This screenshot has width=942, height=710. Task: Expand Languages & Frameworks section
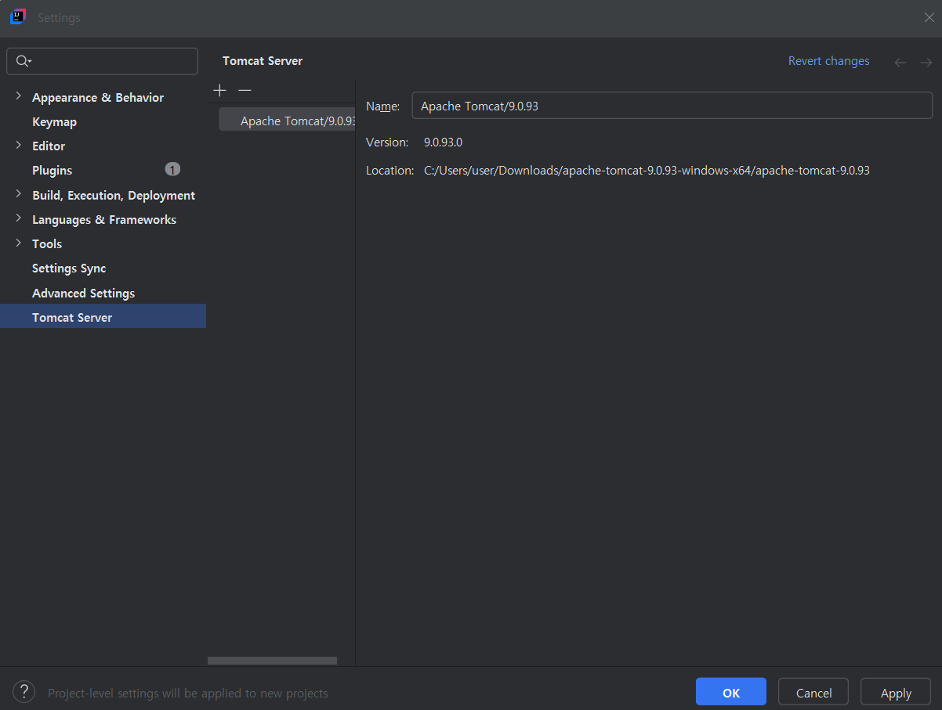coord(18,218)
